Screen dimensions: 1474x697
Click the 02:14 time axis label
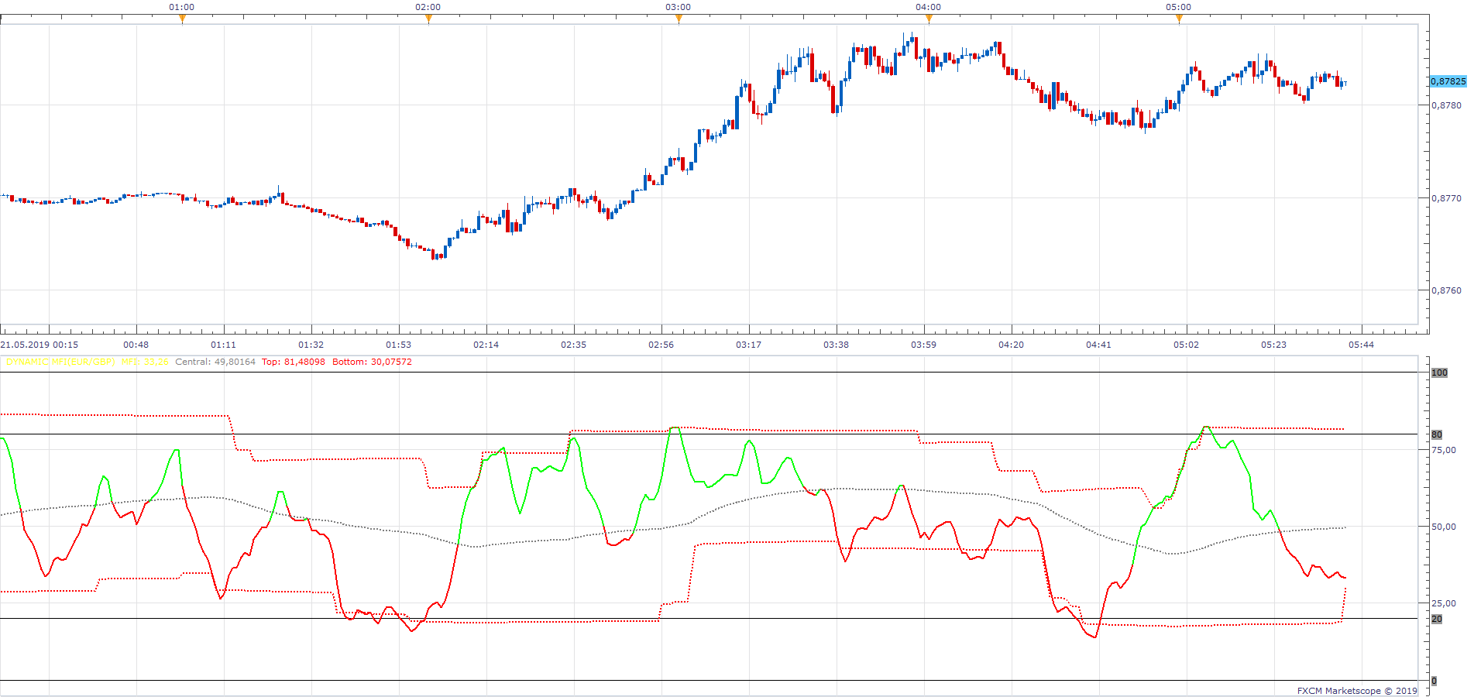(486, 345)
